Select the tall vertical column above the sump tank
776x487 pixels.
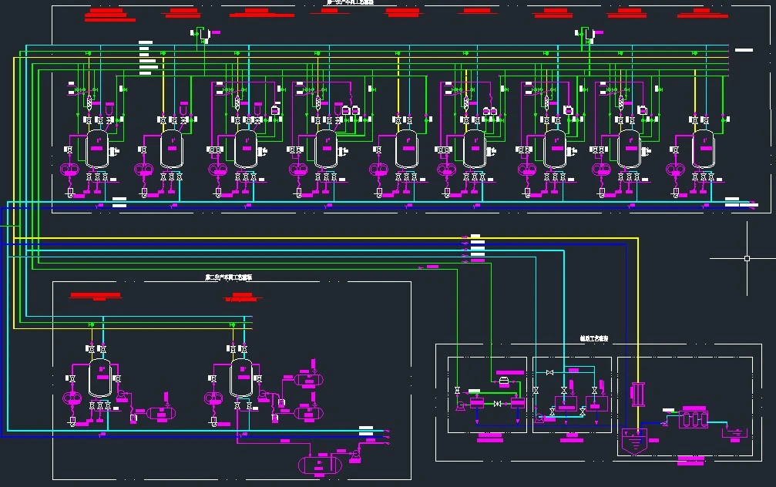[x=635, y=393]
